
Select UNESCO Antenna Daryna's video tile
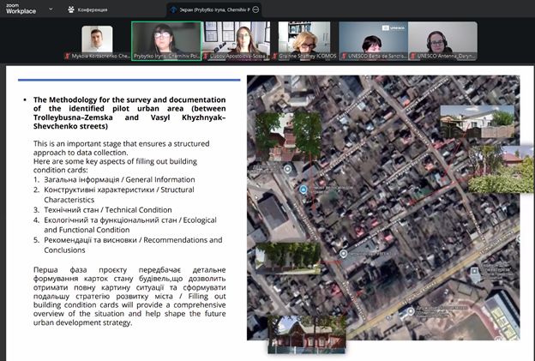(x=442, y=39)
